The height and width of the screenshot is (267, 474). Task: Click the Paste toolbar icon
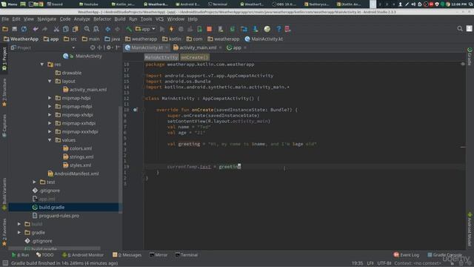pos(75,29)
